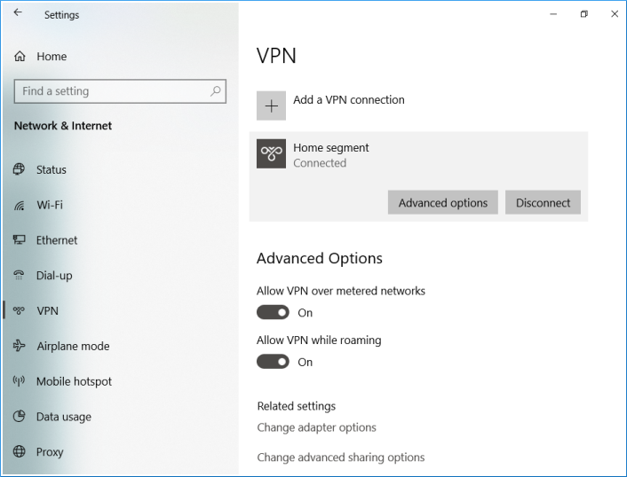This screenshot has width=627, height=477.
Task: Click the plus icon to add VPN
Action: (272, 106)
